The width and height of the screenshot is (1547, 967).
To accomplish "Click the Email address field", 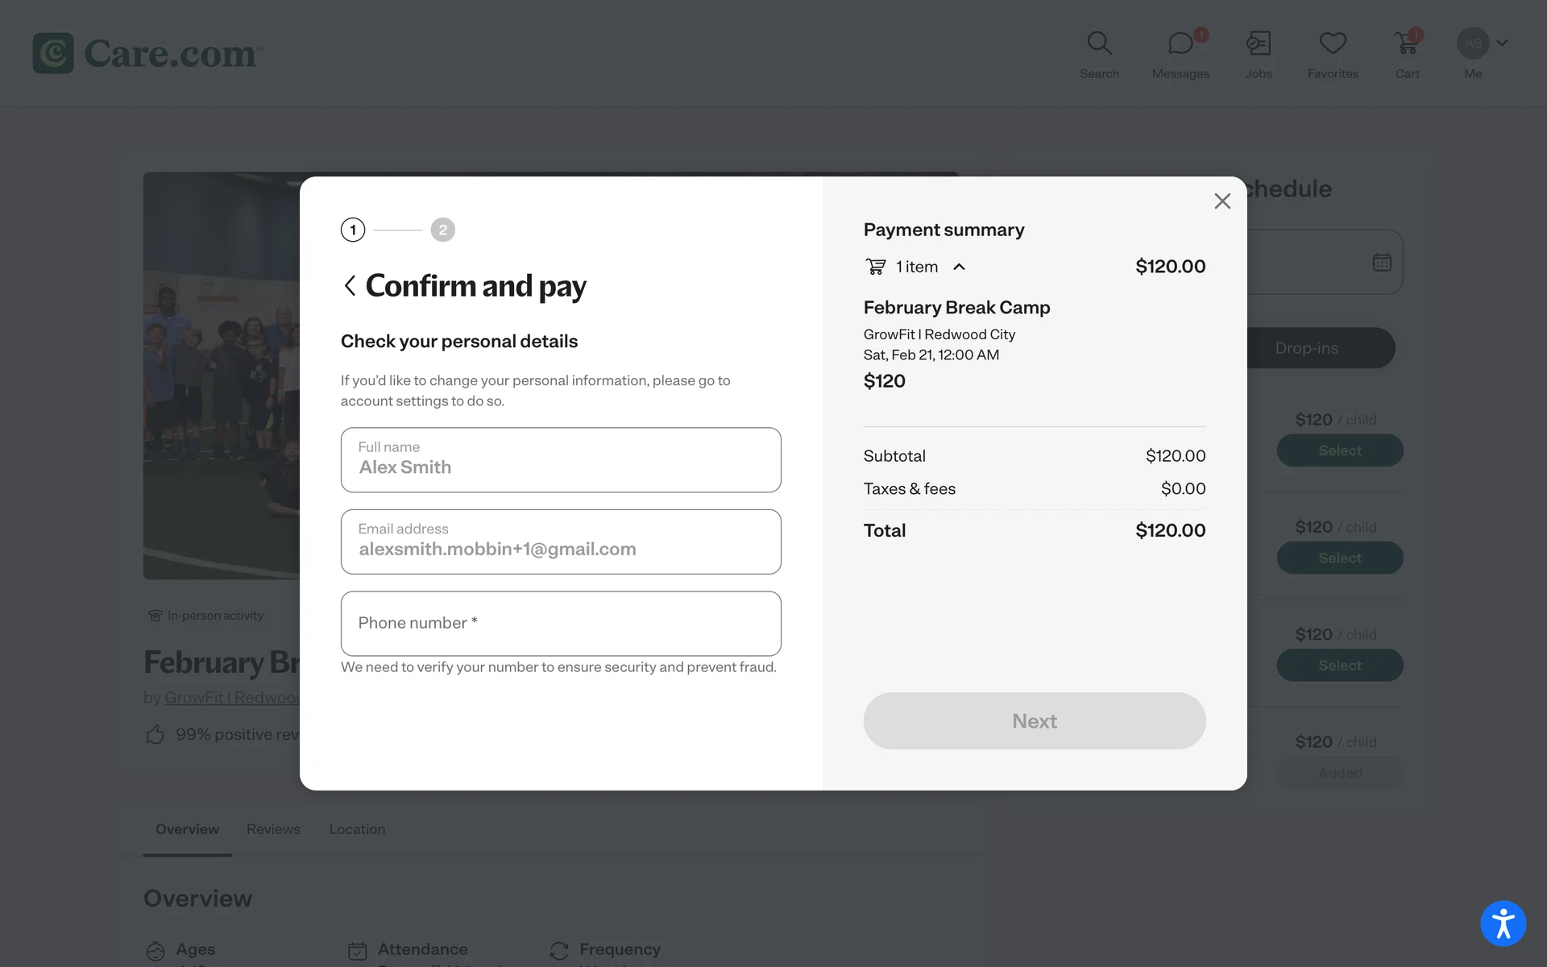I will click(561, 542).
